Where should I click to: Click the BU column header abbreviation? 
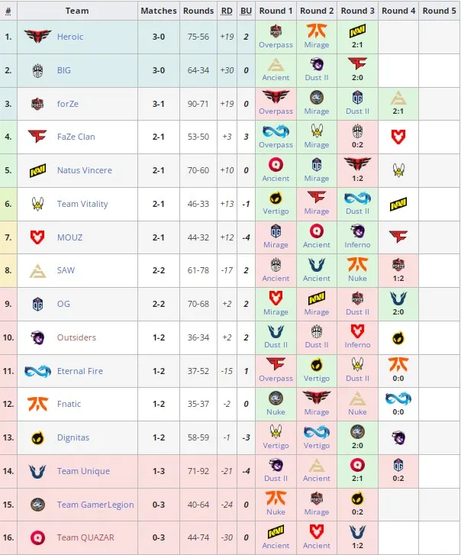click(246, 11)
